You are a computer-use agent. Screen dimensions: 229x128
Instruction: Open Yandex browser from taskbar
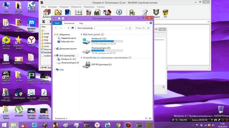[97, 125]
